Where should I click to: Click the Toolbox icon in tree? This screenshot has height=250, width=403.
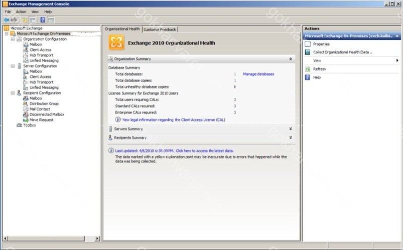click(19, 125)
